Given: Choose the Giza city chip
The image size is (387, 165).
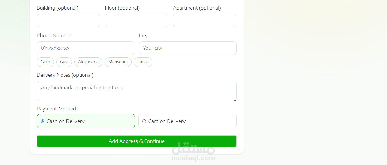Looking at the screenshot, I should point(64,62).
